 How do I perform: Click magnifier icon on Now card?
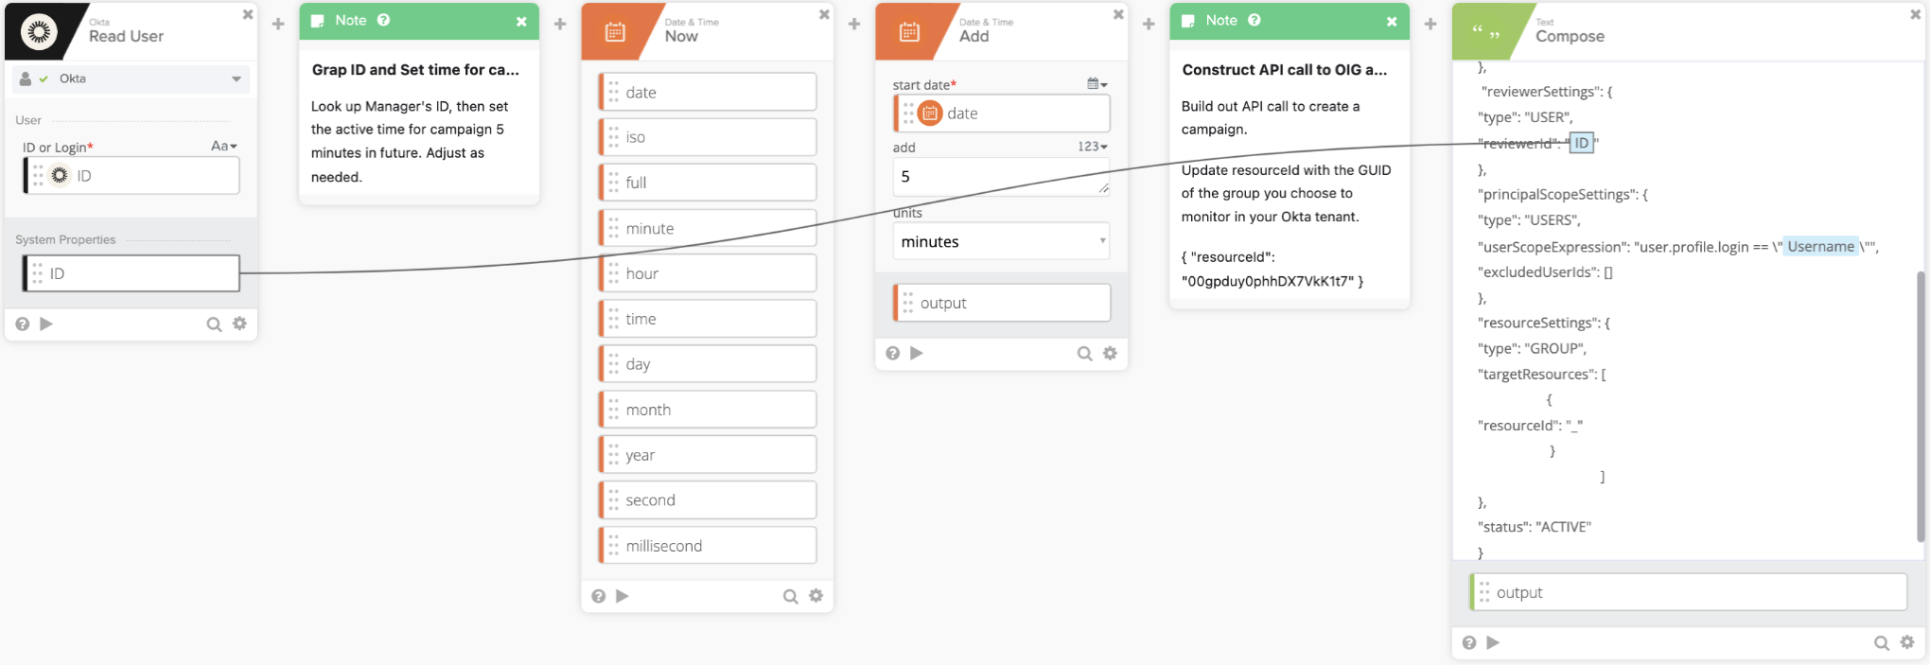coord(790,596)
